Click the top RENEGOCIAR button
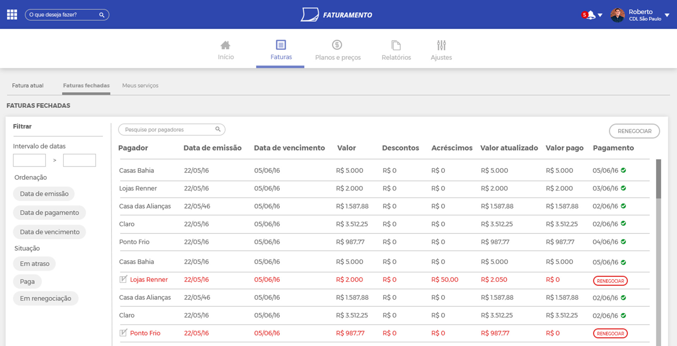Viewport: 677px width, 346px height. pyautogui.click(x=634, y=131)
